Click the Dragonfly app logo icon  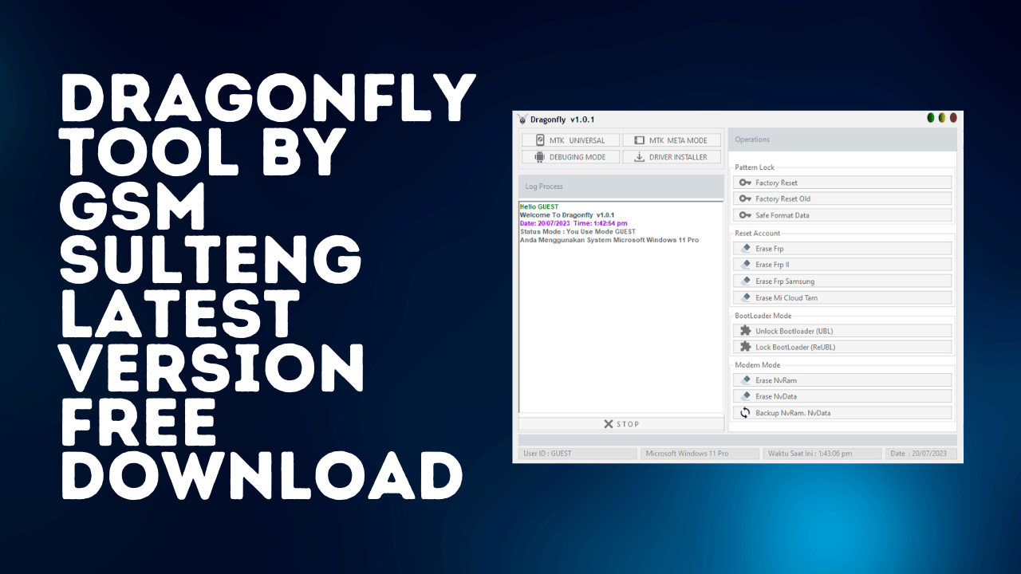(522, 120)
